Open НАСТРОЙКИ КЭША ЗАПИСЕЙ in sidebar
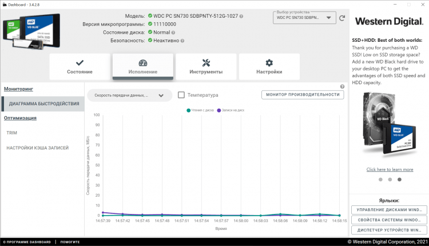Screen dimensions: 429x246 click(38, 148)
